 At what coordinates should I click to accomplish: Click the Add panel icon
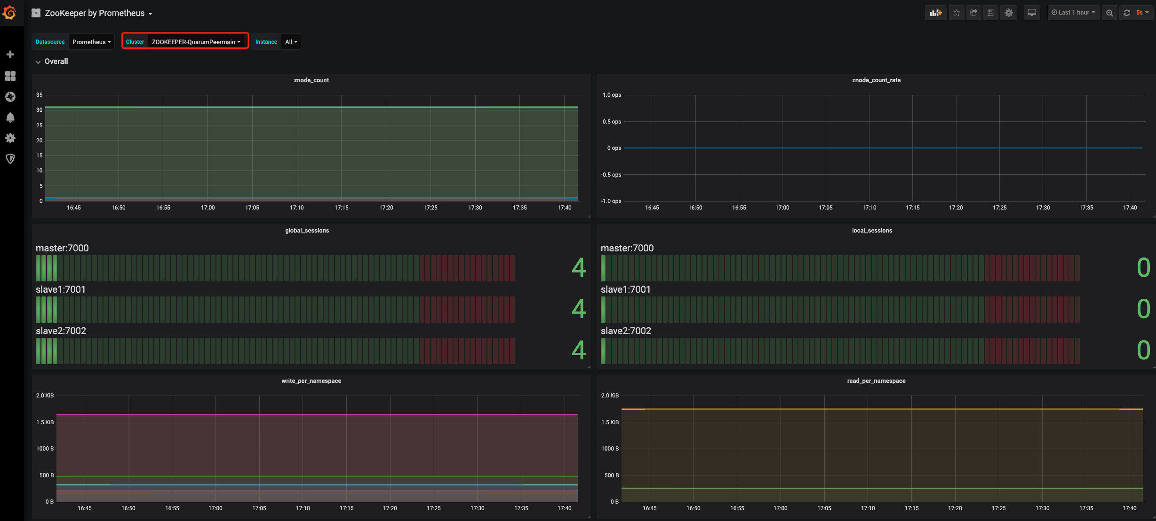coord(936,13)
